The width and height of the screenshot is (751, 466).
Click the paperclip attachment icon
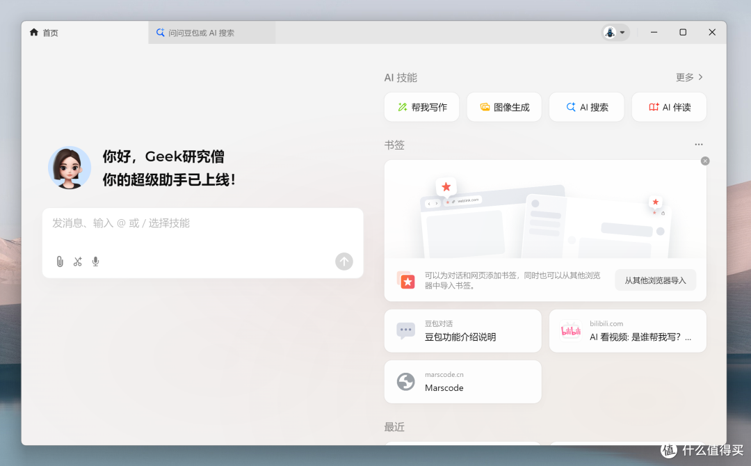[60, 262]
